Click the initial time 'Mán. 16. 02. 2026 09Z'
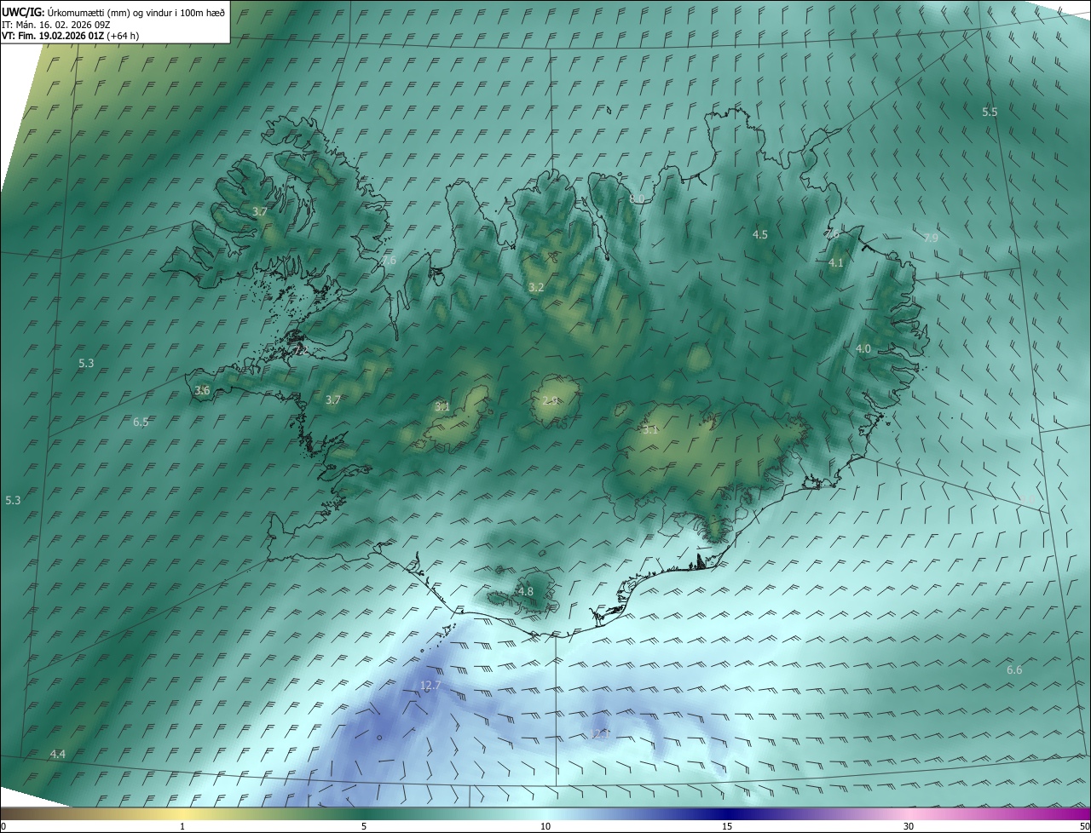Image resolution: width=1091 pixels, height=833 pixels. tap(62, 24)
